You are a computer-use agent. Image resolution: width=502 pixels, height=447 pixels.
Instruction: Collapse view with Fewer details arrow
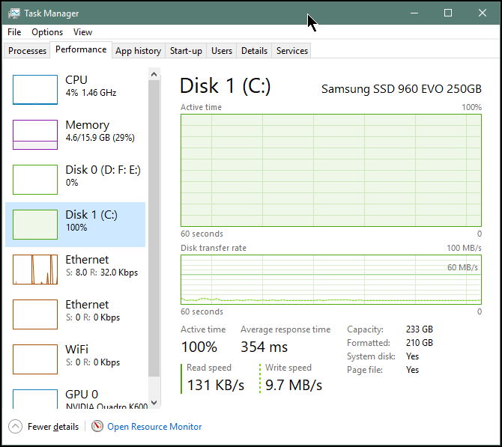click(16, 427)
